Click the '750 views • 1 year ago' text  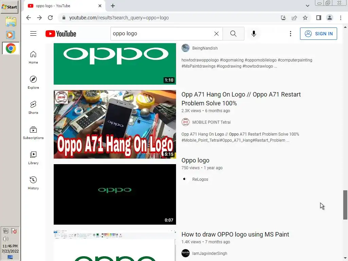click(202, 168)
